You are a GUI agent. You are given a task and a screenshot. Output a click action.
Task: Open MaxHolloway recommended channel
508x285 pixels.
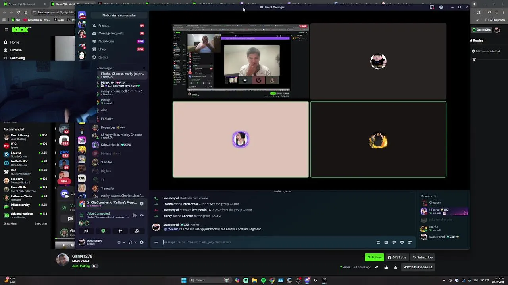click(x=25, y=137)
